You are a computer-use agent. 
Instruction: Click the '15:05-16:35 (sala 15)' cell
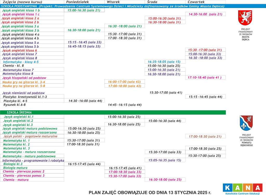pos(164,160)
